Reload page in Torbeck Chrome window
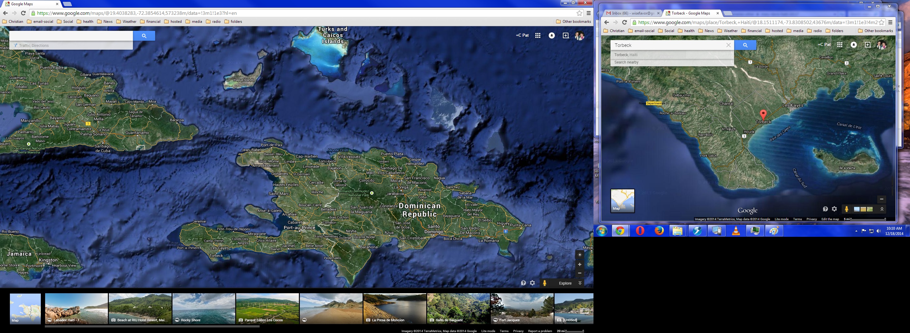This screenshot has height=333, width=910. pos(625,22)
